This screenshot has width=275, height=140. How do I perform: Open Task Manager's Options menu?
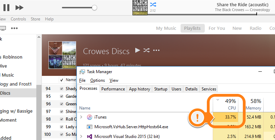point(98,80)
